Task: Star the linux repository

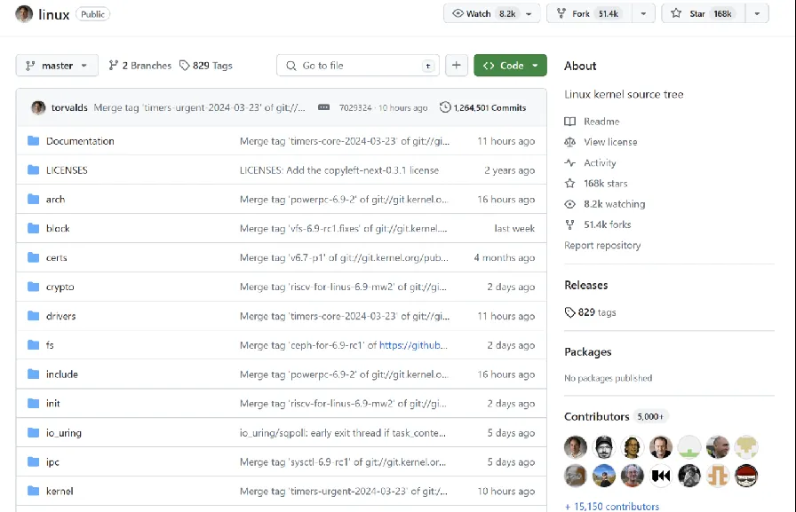Action: [x=704, y=13]
